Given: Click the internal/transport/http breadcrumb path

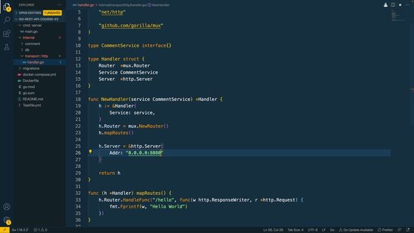Looking at the screenshot, I should [115, 5].
